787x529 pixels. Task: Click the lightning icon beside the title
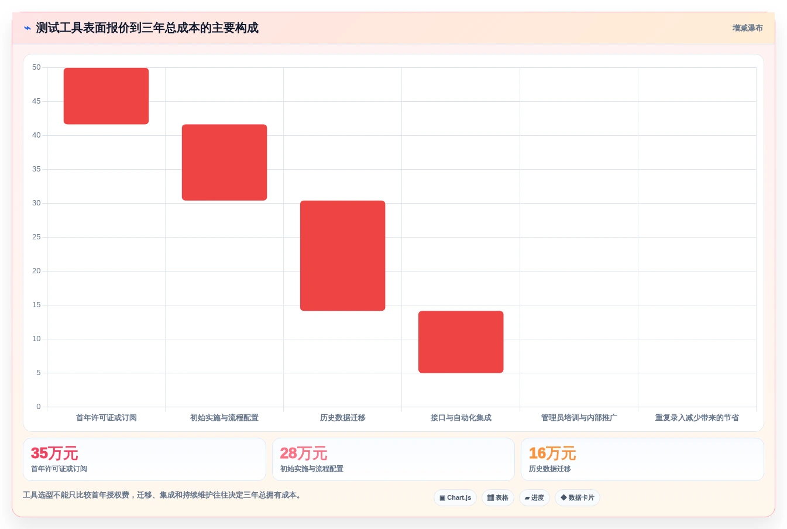click(x=28, y=28)
